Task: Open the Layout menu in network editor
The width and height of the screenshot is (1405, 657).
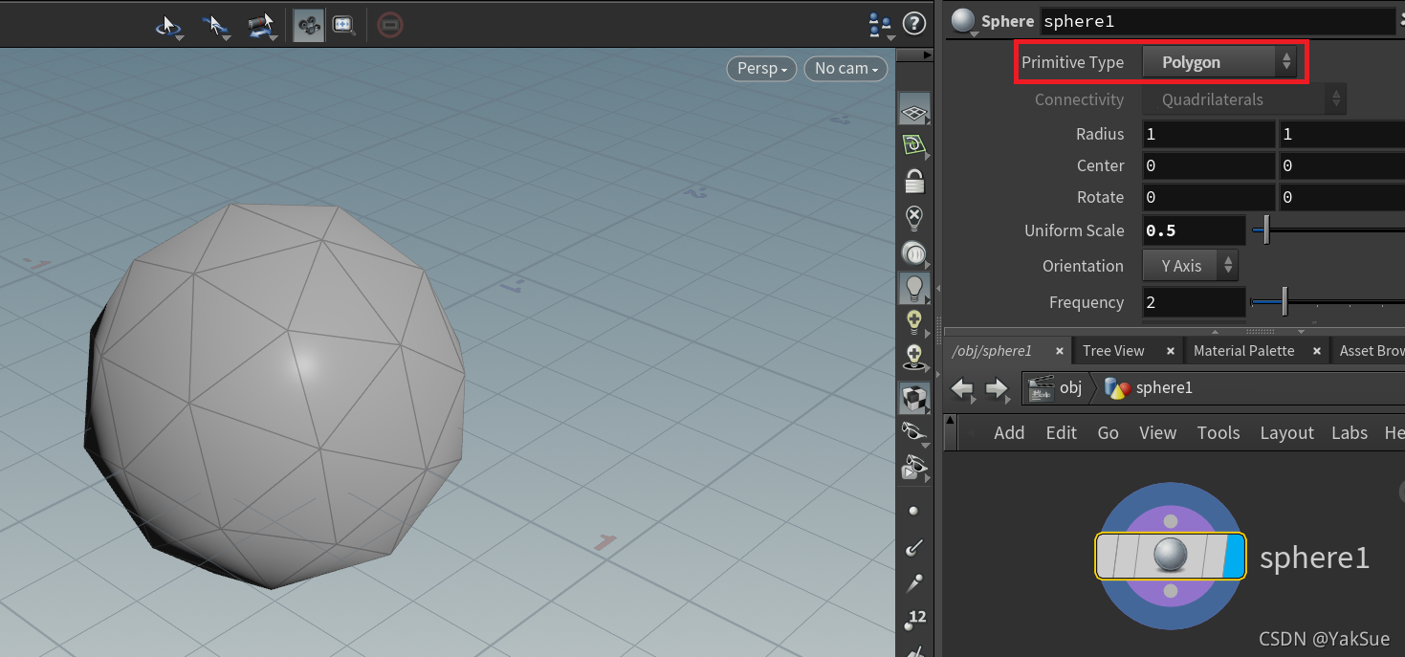Action: tap(1286, 433)
